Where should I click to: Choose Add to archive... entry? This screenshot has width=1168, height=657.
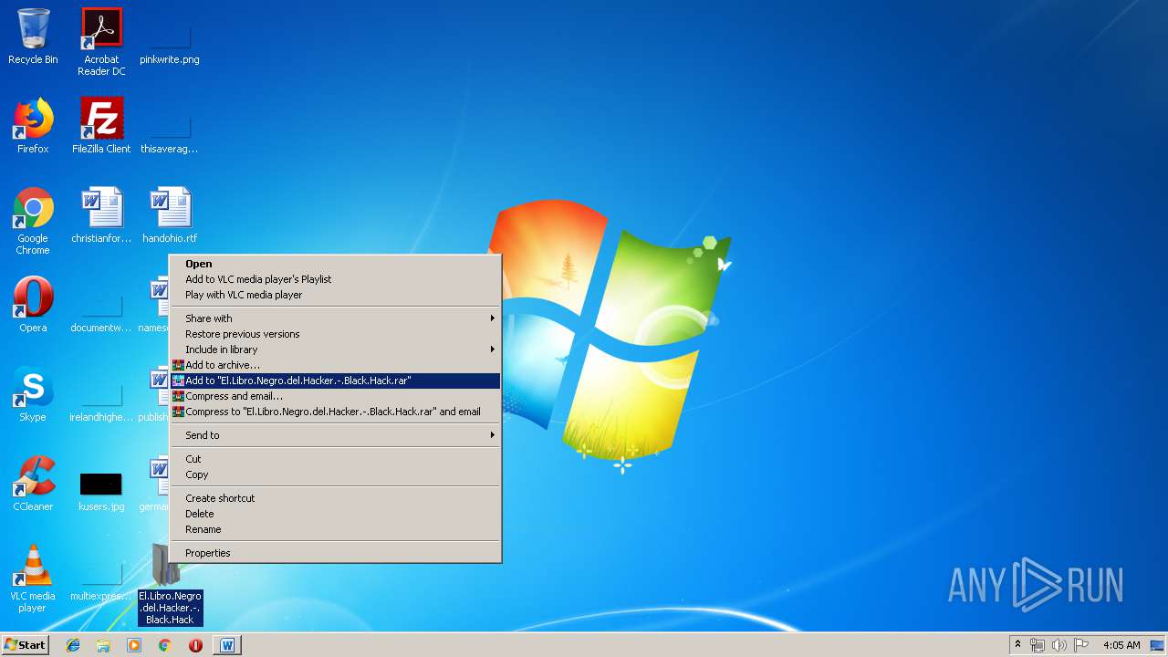[x=336, y=365]
